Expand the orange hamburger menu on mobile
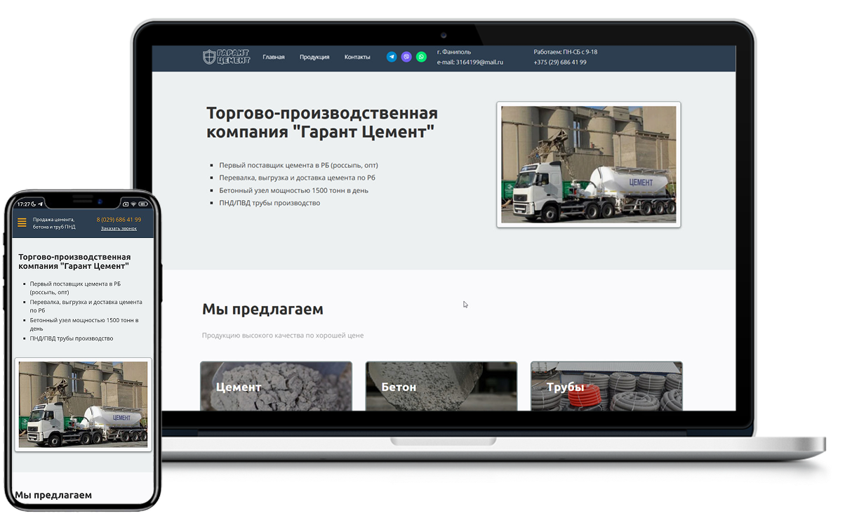 coord(22,223)
